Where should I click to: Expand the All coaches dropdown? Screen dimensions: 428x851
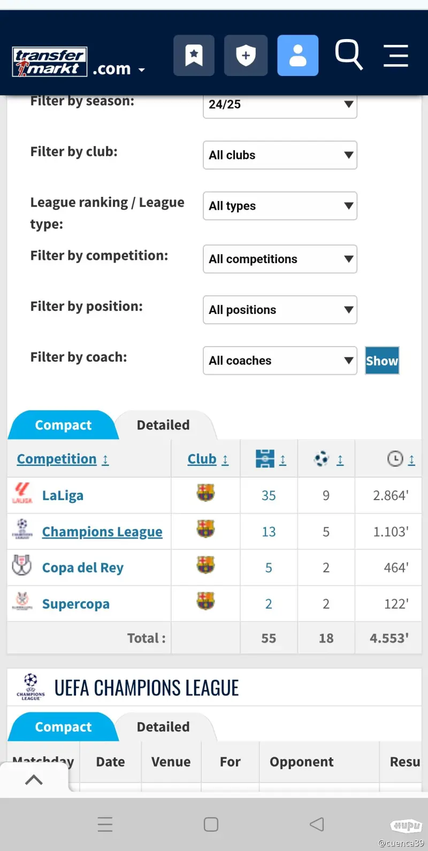(280, 361)
